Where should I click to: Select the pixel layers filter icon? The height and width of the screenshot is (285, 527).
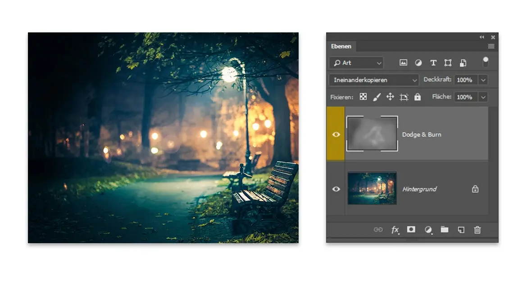404,63
